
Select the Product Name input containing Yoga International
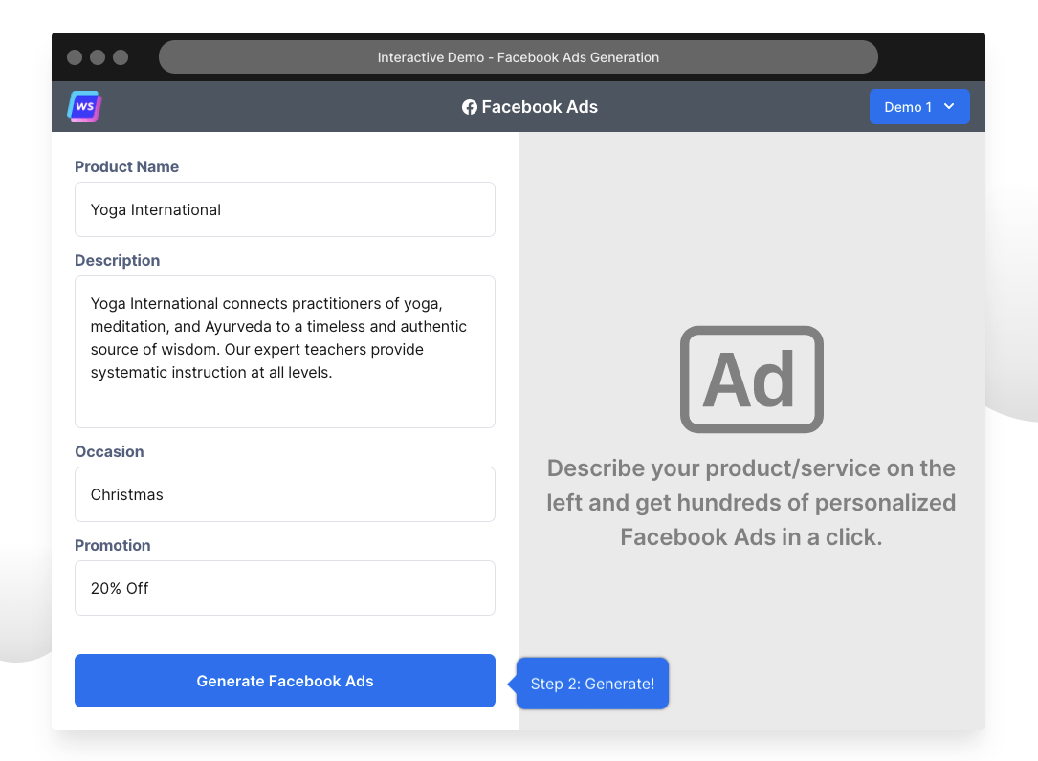click(284, 209)
